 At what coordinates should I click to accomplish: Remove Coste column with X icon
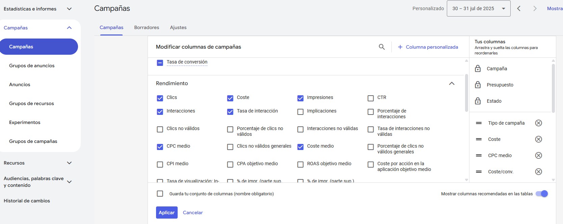point(539,139)
